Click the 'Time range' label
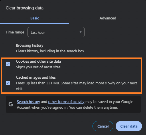 (x=15, y=32)
